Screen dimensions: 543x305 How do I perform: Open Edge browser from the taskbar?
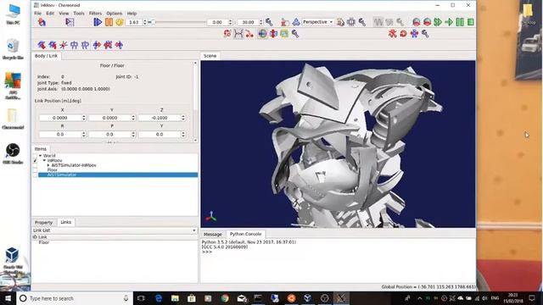click(x=159, y=298)
